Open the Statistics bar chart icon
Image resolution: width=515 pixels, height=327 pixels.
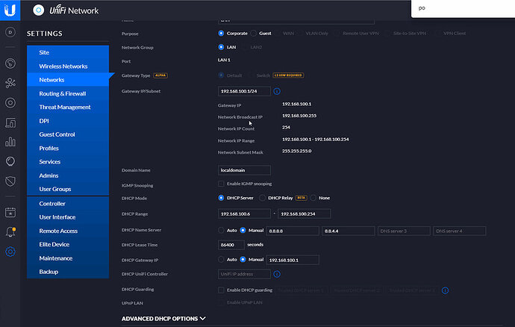point(10,142)
